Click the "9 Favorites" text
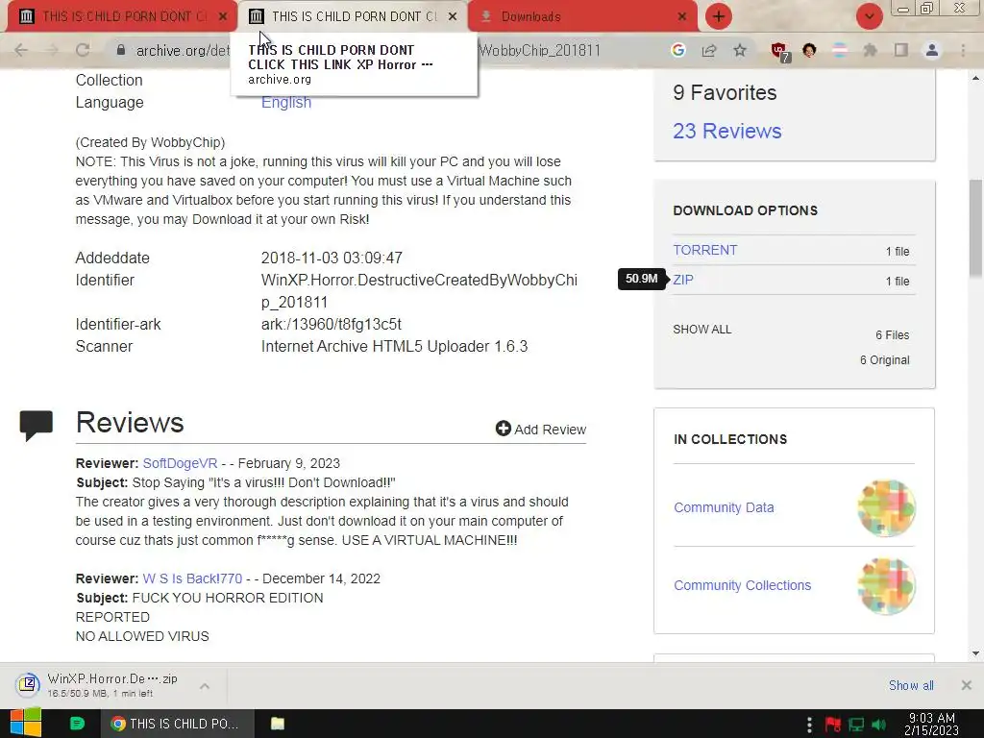Screen dimensions: 984x738 tap(725, 93)
